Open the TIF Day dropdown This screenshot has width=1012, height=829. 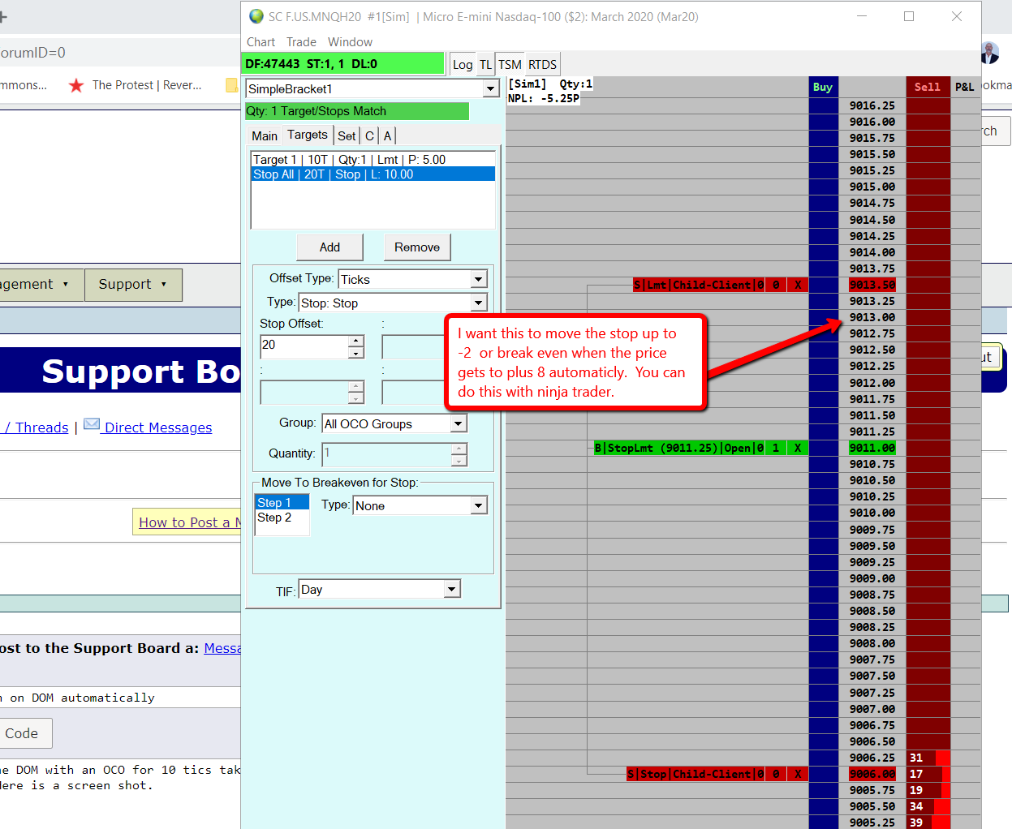[452, 590]
